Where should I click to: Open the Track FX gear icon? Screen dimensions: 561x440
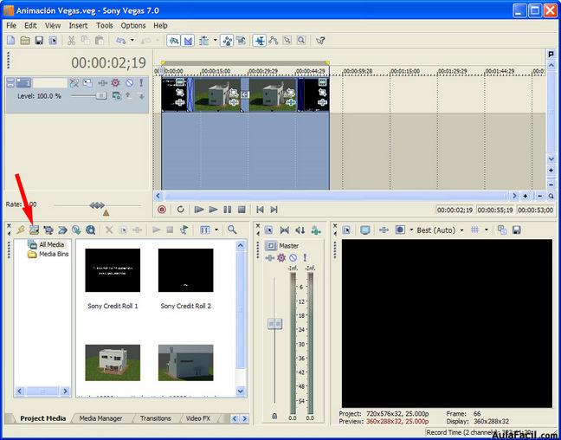(x=115, y=83)
